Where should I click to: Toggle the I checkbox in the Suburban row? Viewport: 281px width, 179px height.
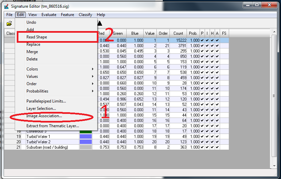(207, 147)
